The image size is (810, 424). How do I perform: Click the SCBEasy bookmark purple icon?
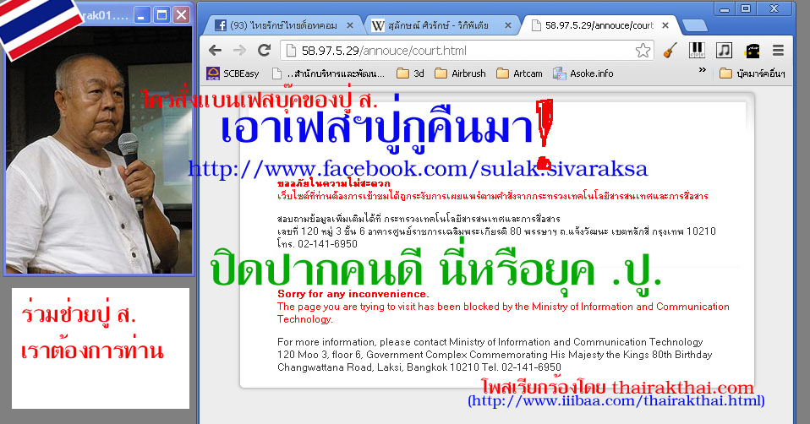213,73
